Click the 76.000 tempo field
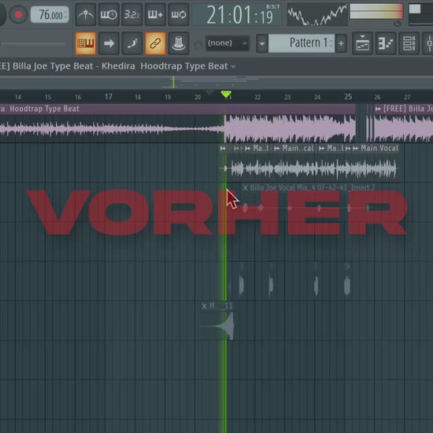This screenshot has height=433, width=433. click(50, 15)
